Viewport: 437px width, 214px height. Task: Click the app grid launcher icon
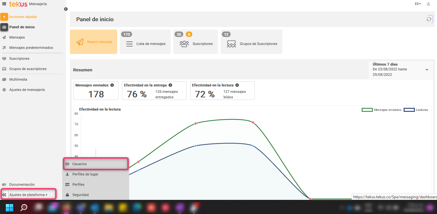pos(4,4)
